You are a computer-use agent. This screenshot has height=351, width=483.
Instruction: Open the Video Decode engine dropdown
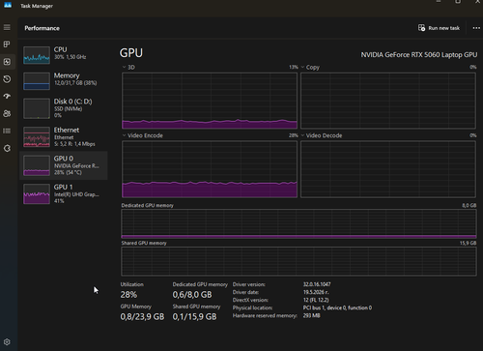point(322,135)
